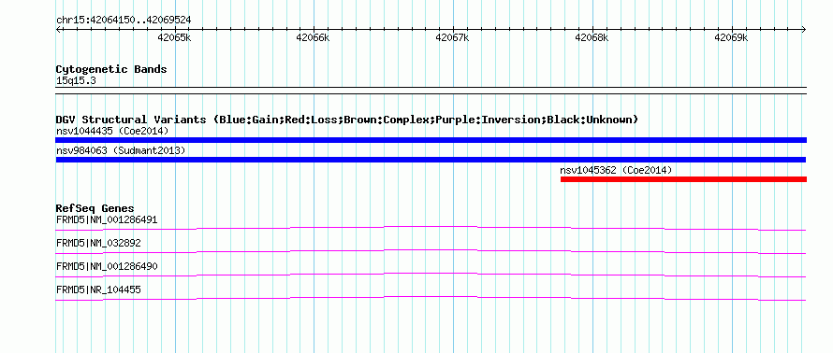Click the 15q15.3 band label
Viewport: 833px width, 353px height.
pyautogui.click(x=76, y=81)
